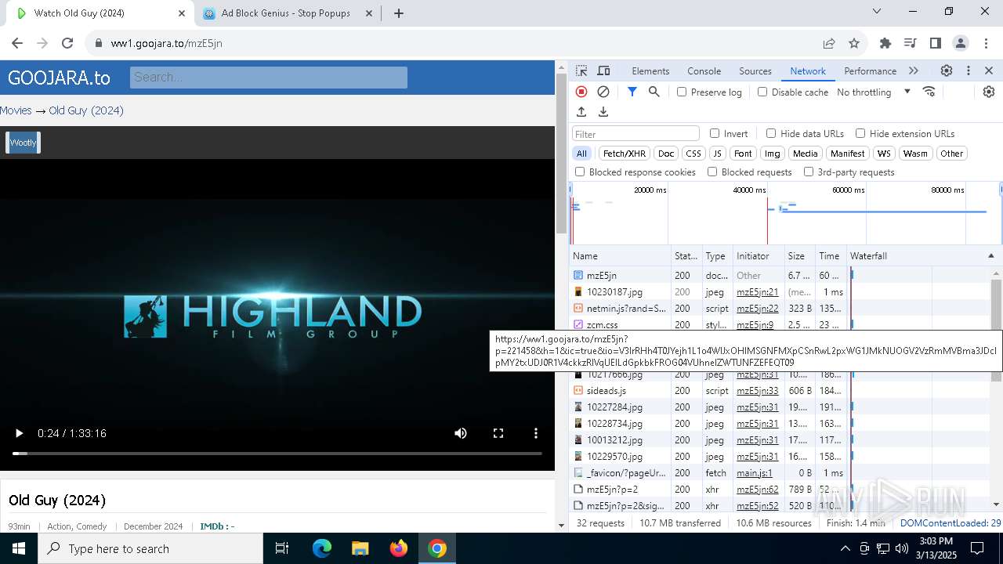1003x564 pixels.
Task: Close the DevTools panel
Action: point(989,70)
